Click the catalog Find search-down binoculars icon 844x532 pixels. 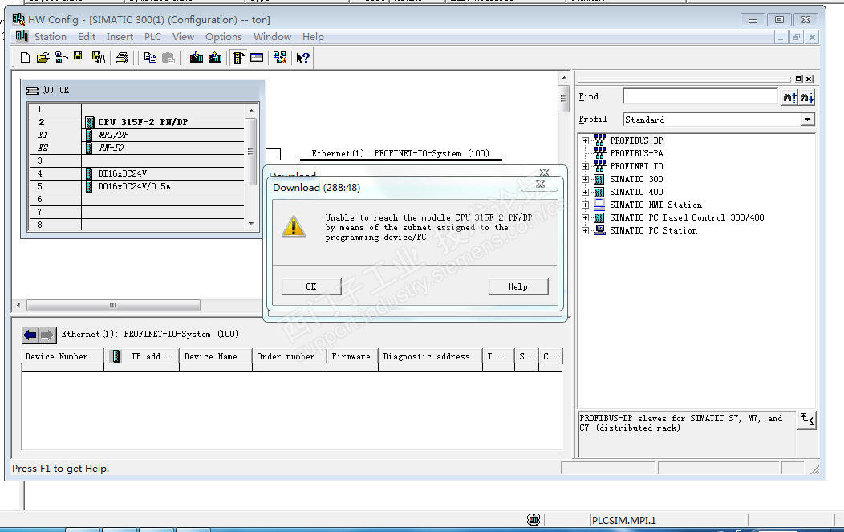point(807,97)
